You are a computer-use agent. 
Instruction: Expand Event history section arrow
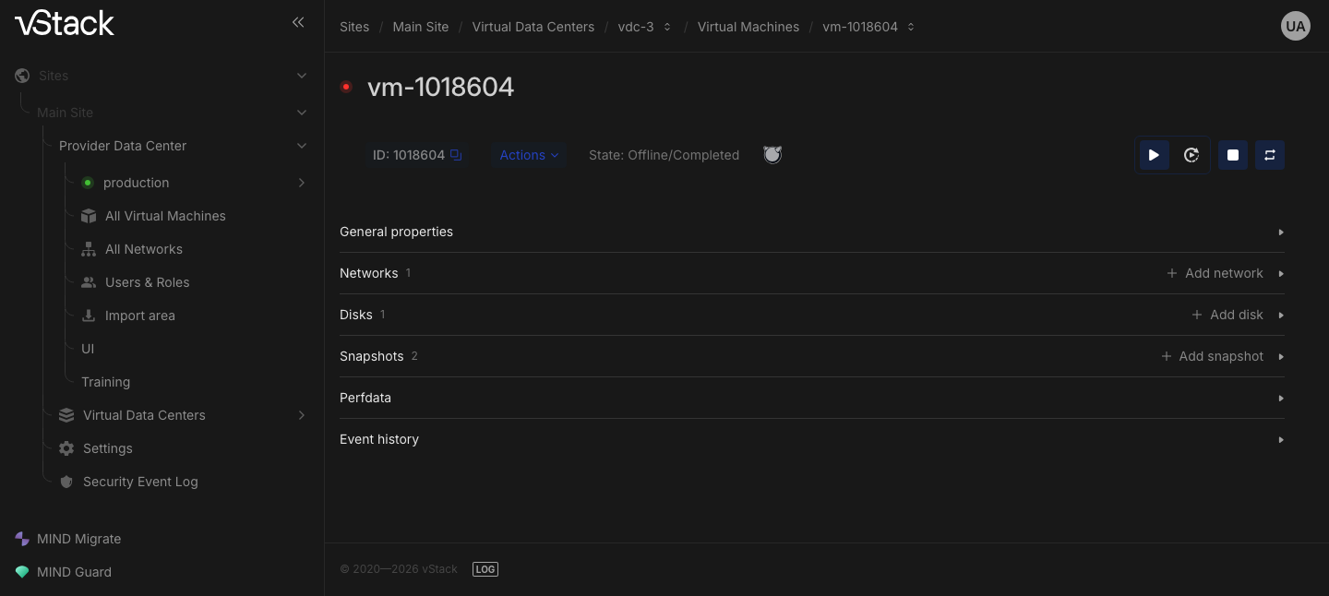click(1281, 440)
